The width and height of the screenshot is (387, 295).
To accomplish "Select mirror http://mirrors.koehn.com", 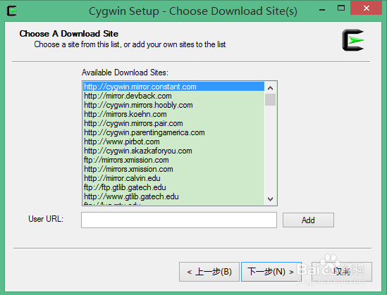I will click(173, 114).
